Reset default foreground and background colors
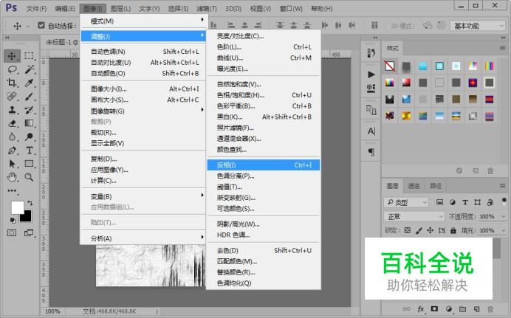511x318 pixels. click(x=13, y=221)
